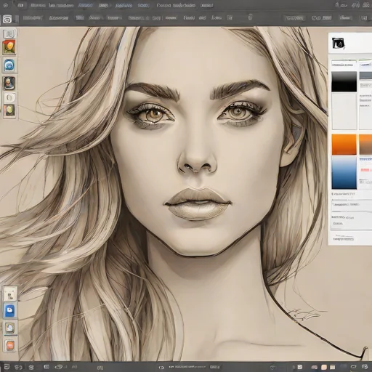Click the text field below the gradient swatches
Image resolution: width=372 pixels, height=372 pixels.
click(x=352, y=205)
